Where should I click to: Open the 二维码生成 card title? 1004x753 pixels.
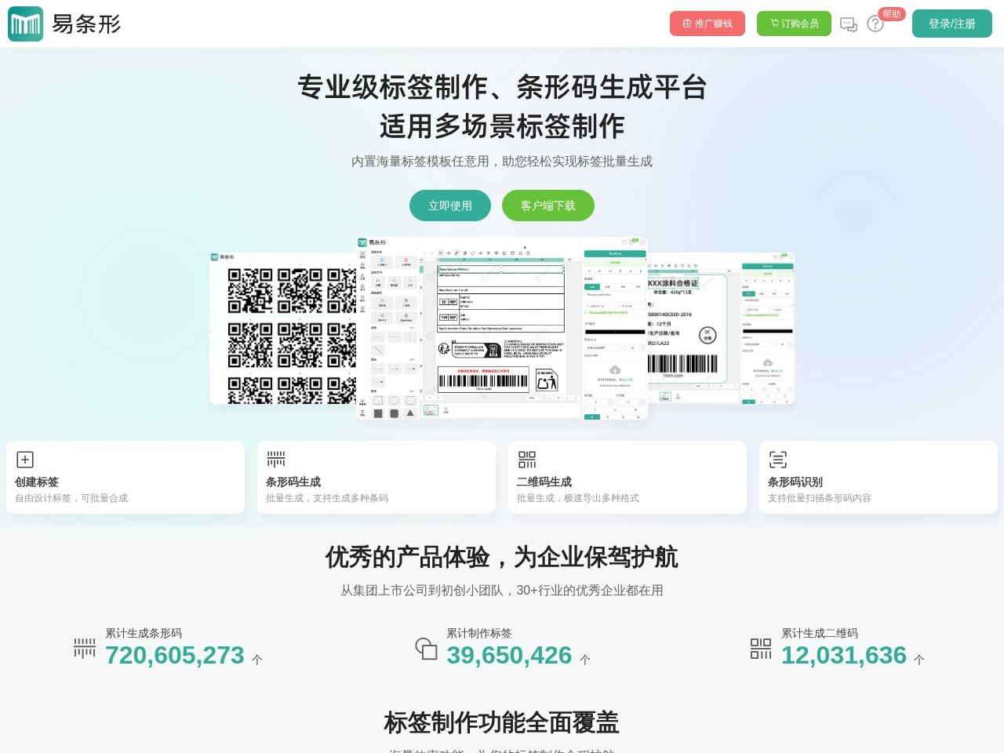coord(544,482)
